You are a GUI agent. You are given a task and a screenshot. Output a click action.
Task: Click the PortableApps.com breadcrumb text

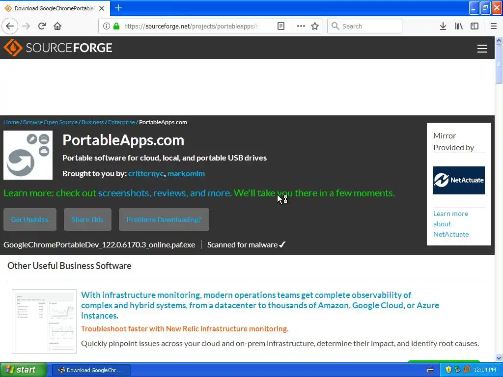coord(163,122)
